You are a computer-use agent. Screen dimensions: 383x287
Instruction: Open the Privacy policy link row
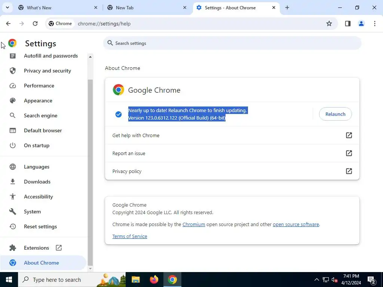(232, 171)
